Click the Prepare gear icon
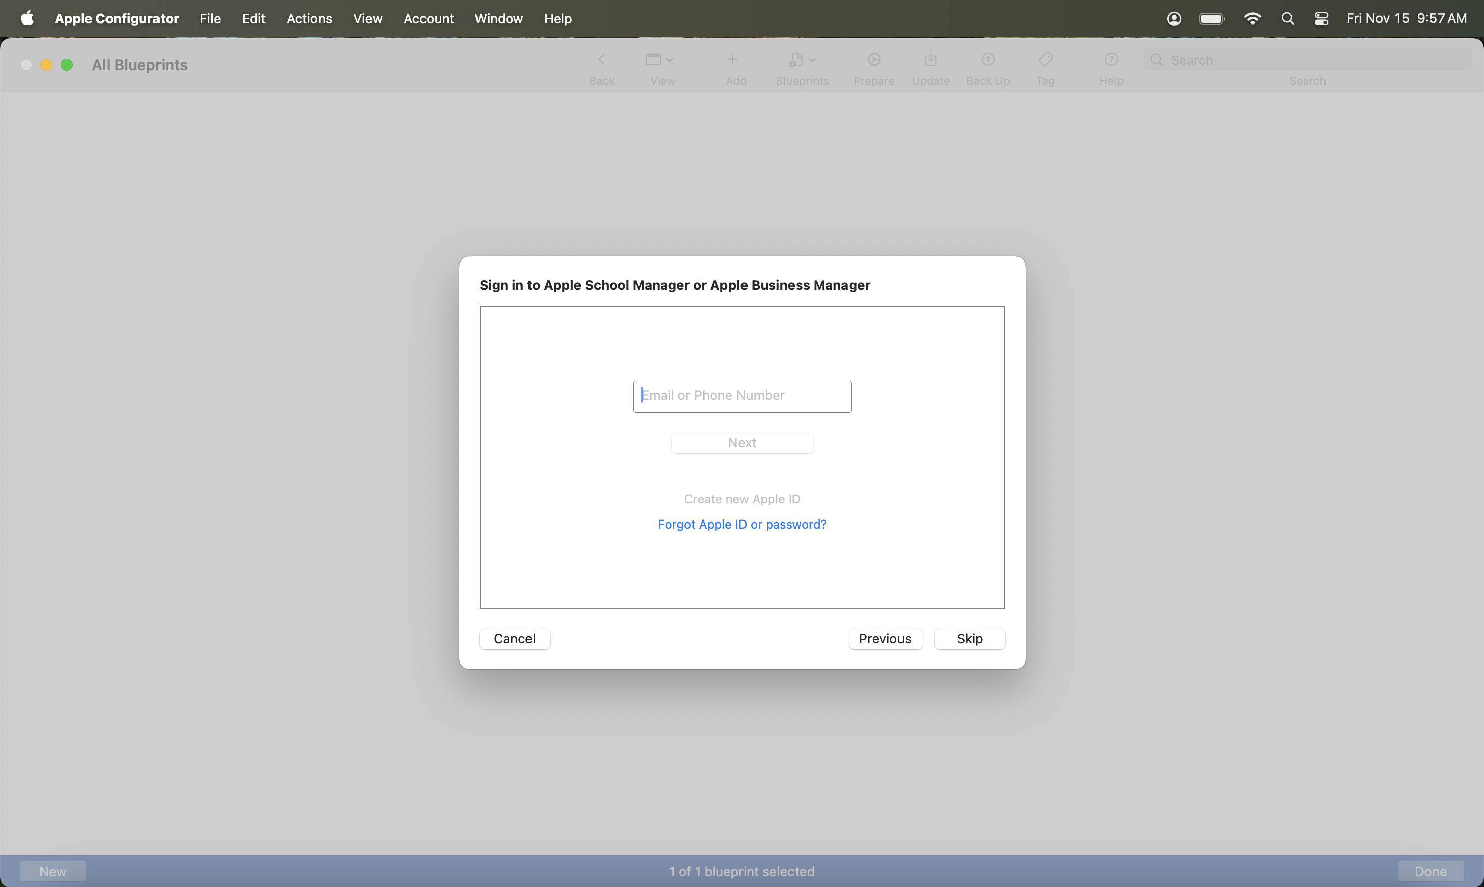 tap(874, 59)
